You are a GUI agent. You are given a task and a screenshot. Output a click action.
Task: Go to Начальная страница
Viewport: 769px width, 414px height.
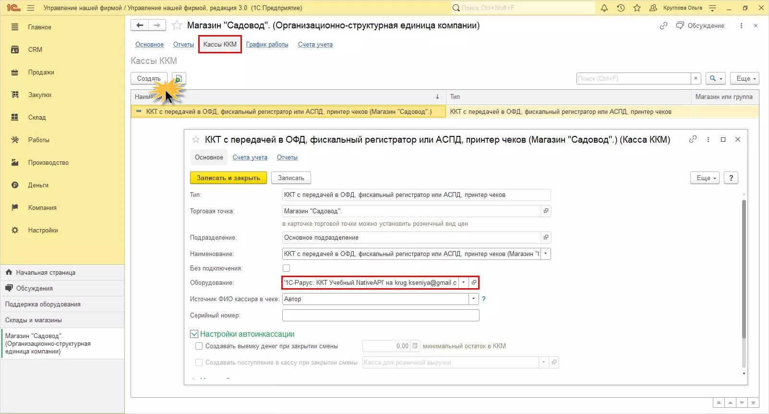(62, 272)
